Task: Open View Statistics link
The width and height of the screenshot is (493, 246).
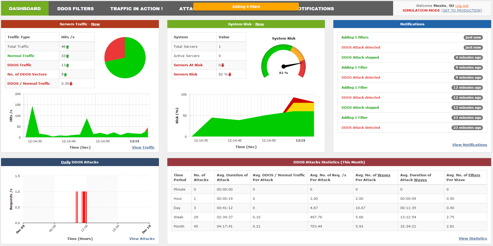Action: click(473, 239)
